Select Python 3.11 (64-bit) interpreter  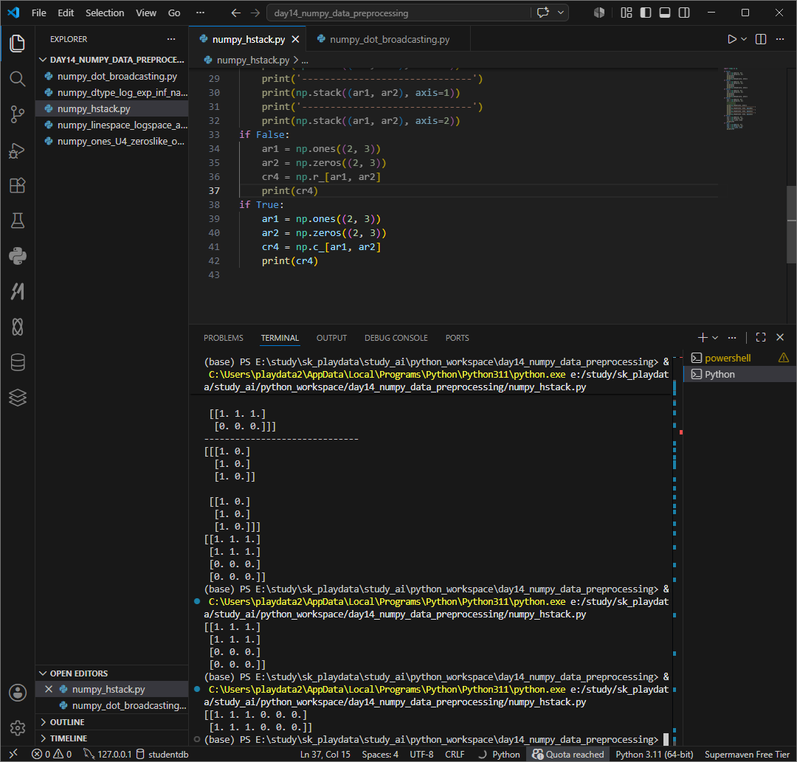[654, 754]
